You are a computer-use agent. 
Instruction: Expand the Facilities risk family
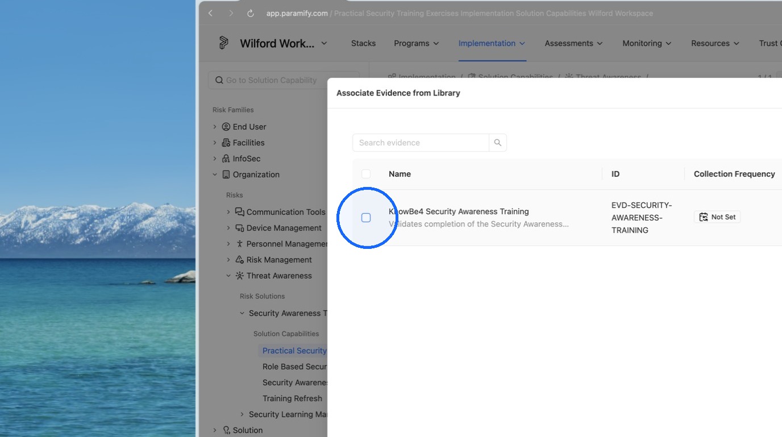[x=215, y=143]
